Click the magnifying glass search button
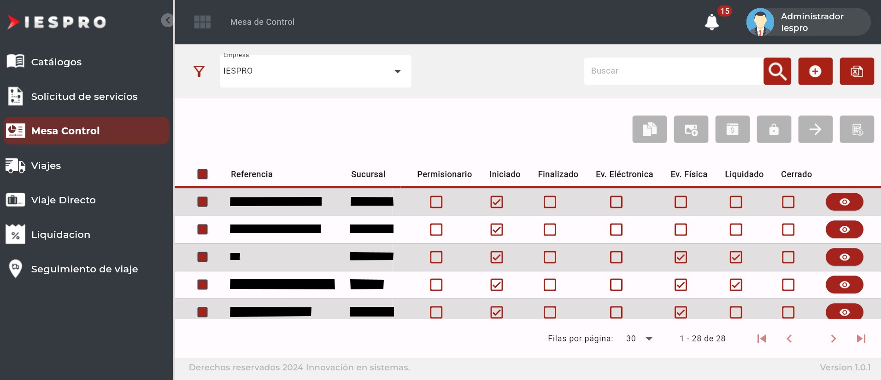Image resolution: width=881 pixels, height=380 pixels. (x=777, y=71)
